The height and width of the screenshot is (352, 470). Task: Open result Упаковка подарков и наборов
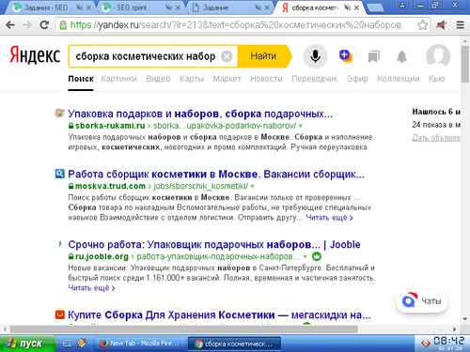coord(200,114)
